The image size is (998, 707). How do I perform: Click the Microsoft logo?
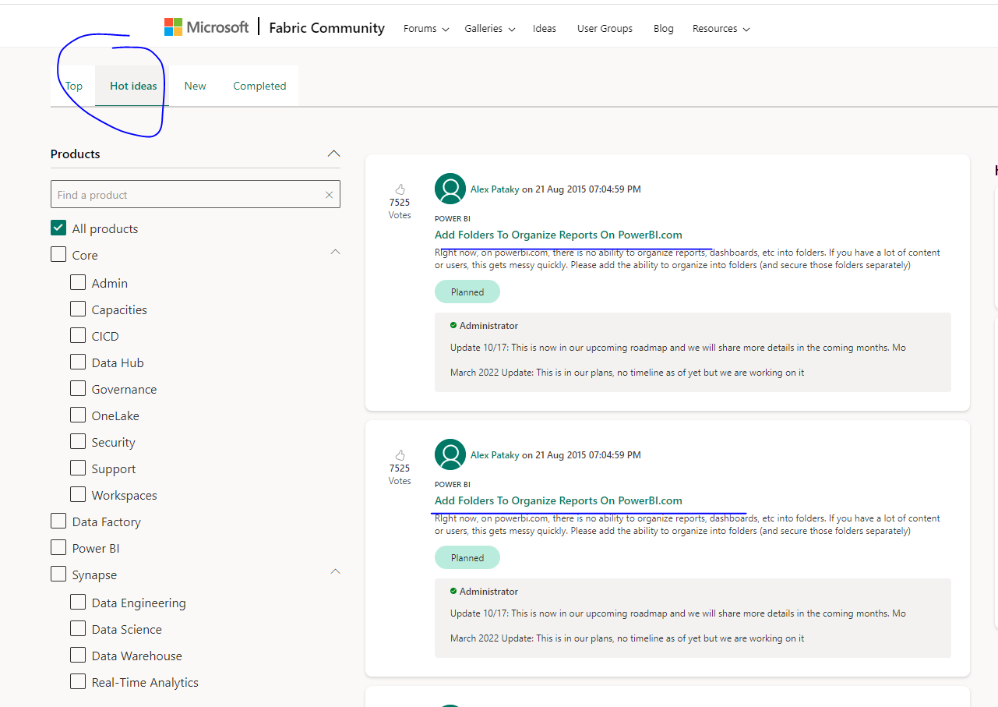(206, 27)
